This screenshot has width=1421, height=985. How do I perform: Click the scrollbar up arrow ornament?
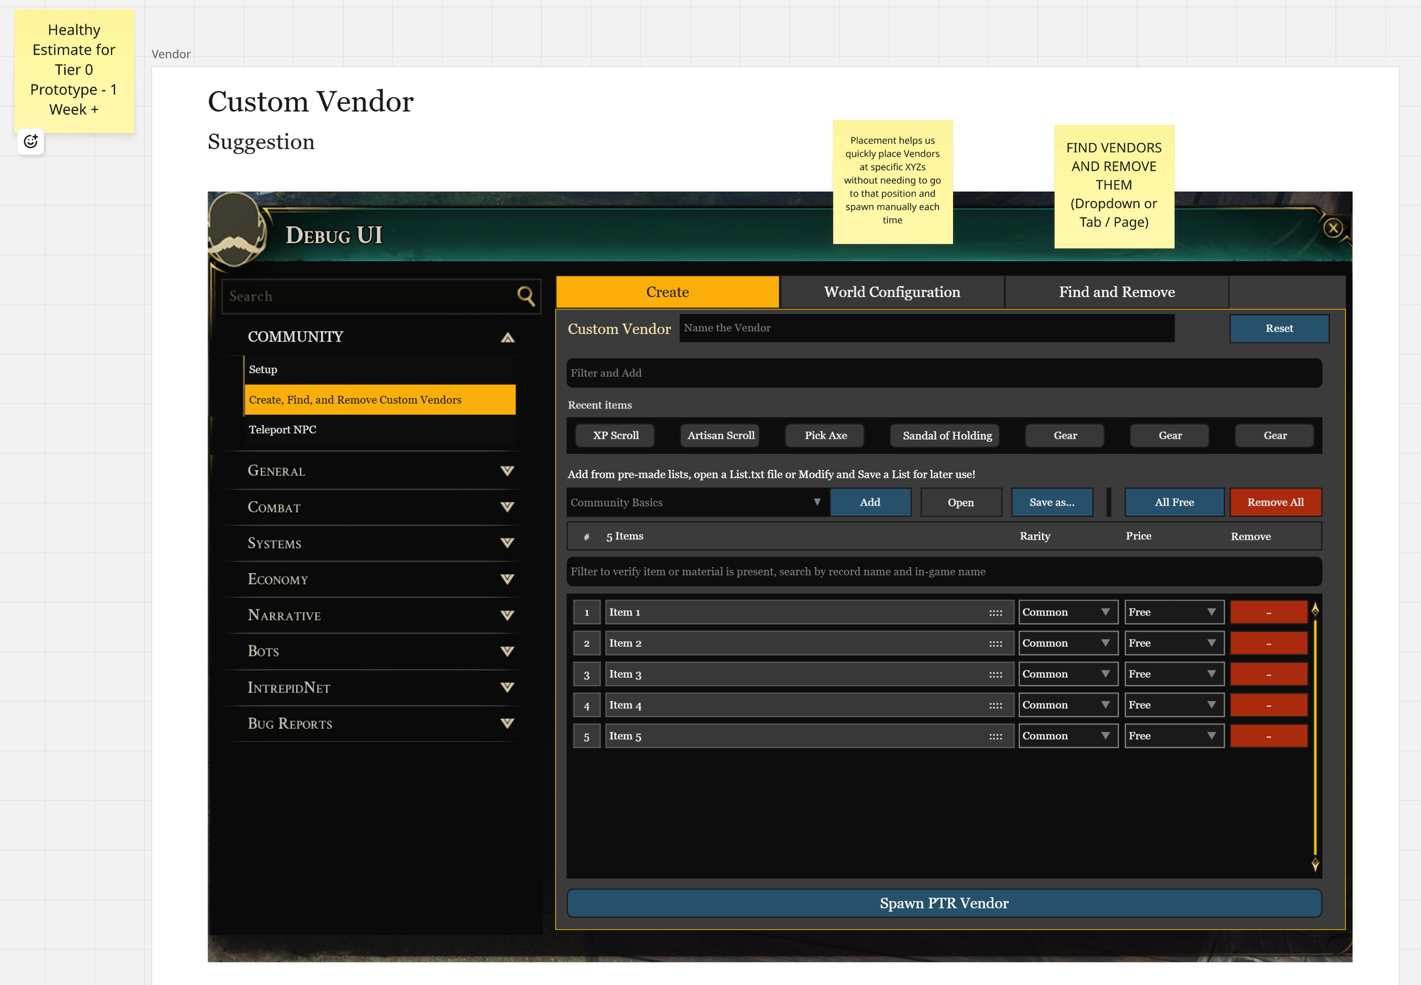tap(1315, 610)
